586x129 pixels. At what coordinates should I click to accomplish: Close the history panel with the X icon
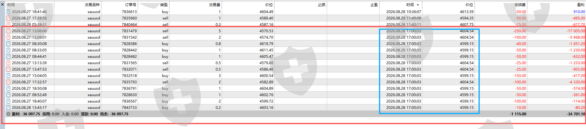click(2, 5)
